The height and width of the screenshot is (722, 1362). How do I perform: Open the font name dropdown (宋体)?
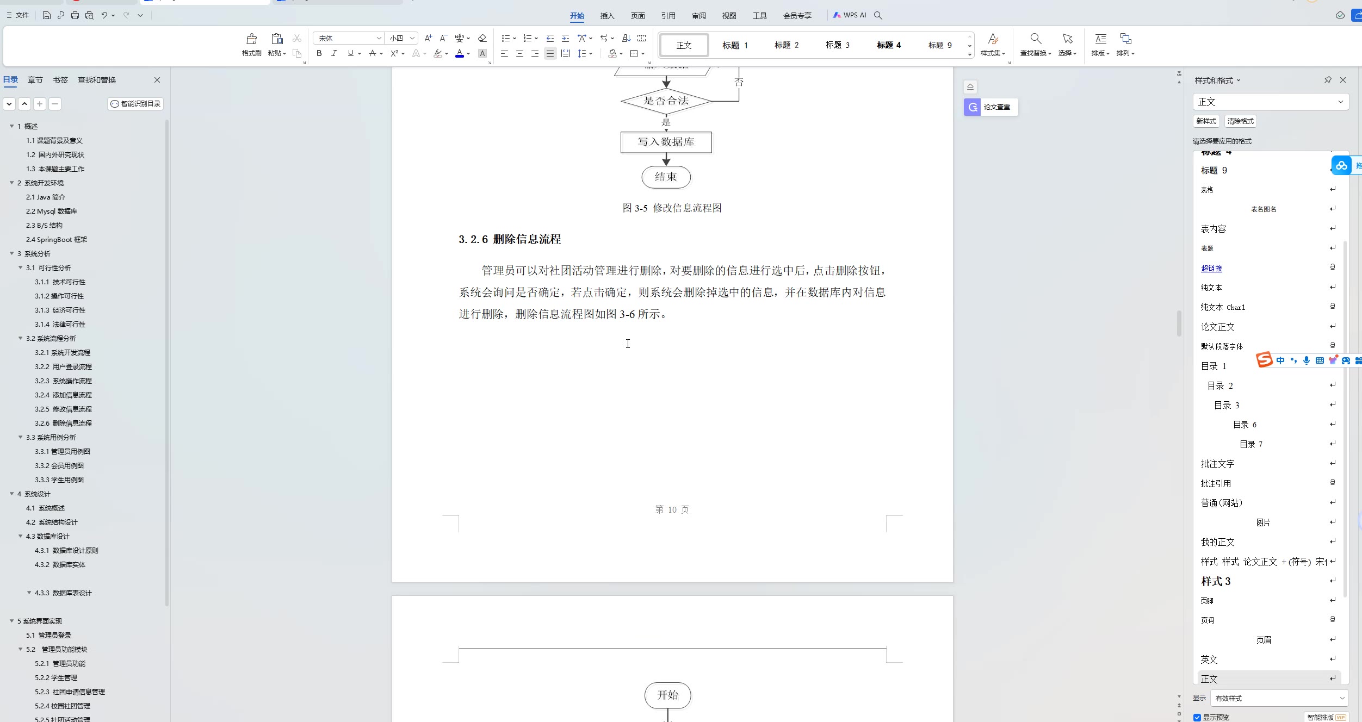[379, 38]
